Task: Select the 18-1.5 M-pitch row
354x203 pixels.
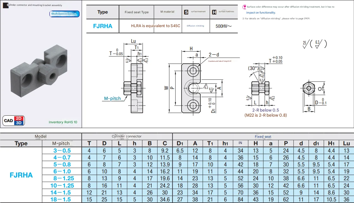Action: coord(62,199)
